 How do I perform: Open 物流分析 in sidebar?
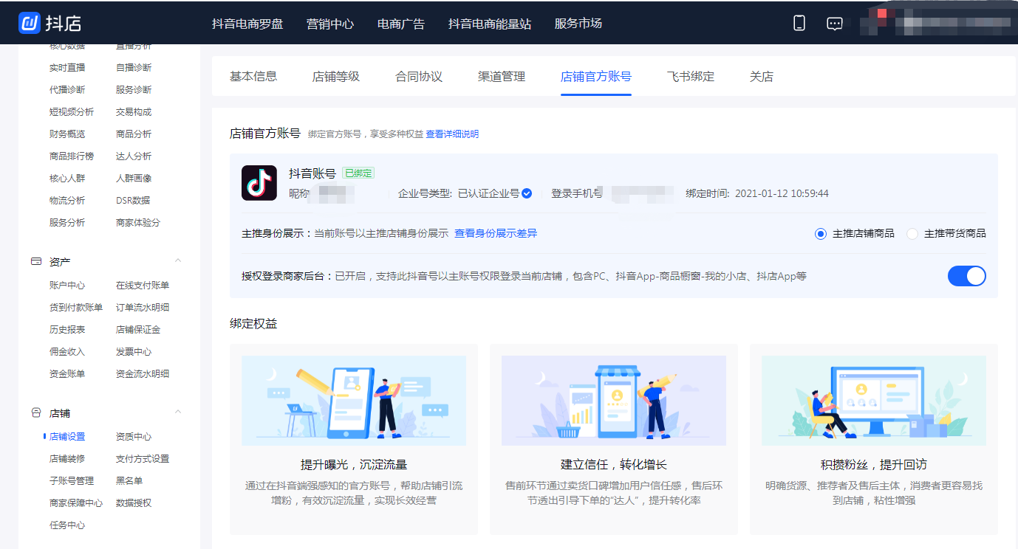(67, 200)
